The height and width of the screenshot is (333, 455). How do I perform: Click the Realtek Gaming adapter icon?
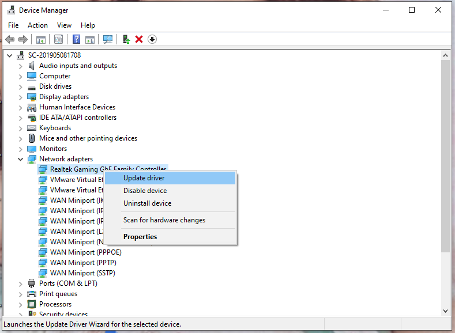(43, 169)
